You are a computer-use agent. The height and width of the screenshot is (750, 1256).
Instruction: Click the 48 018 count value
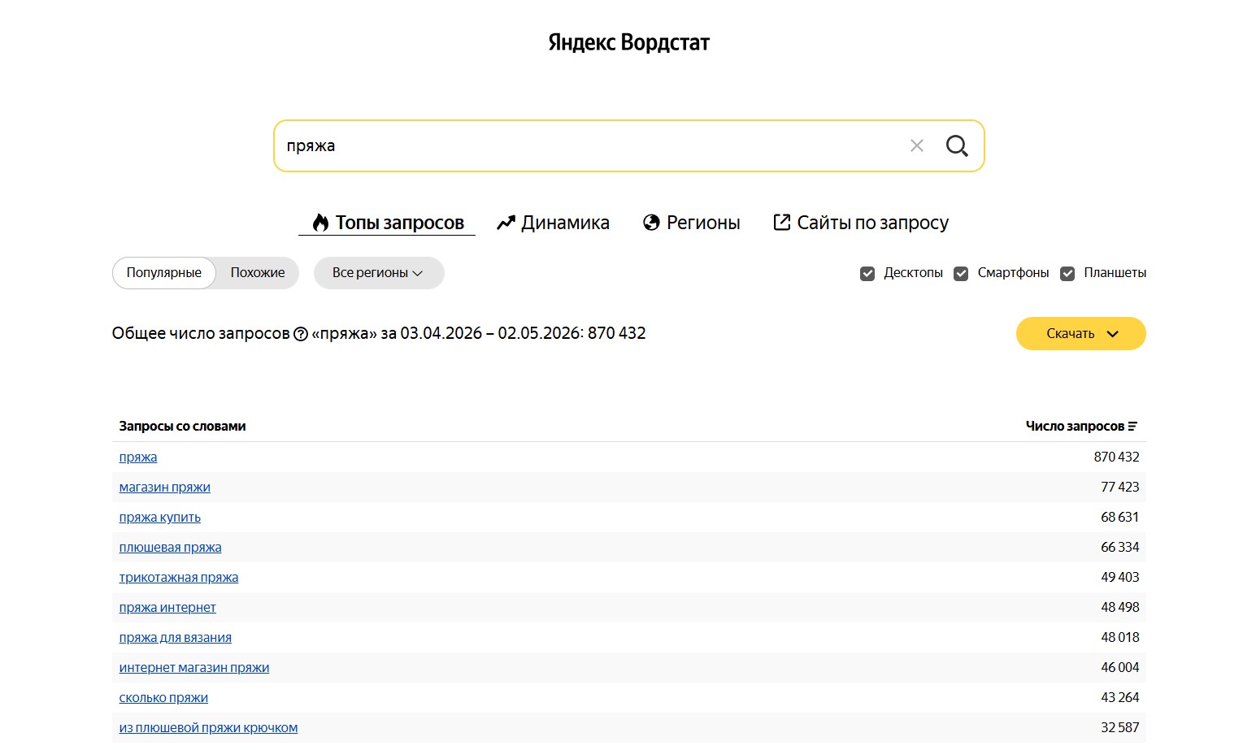(x=1120, y=637)
